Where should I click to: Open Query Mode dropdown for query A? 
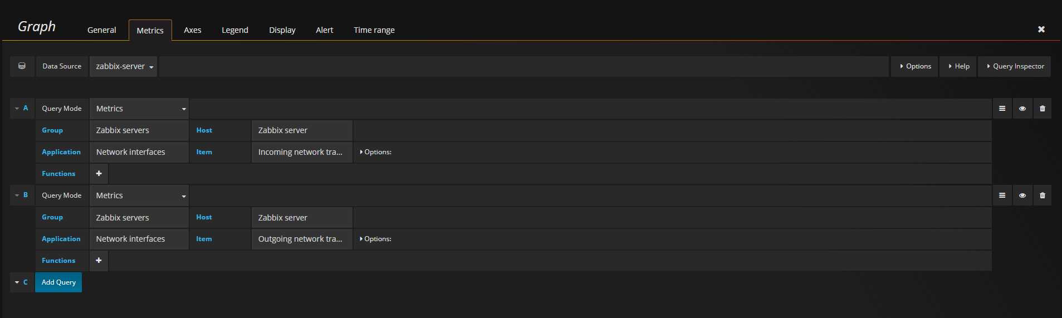[139, 109]
